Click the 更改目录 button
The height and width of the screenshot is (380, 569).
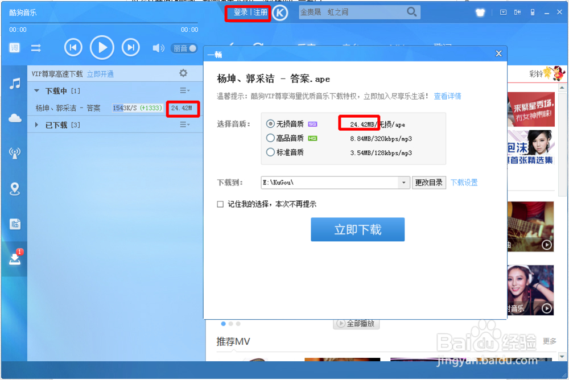click(428, 183)
